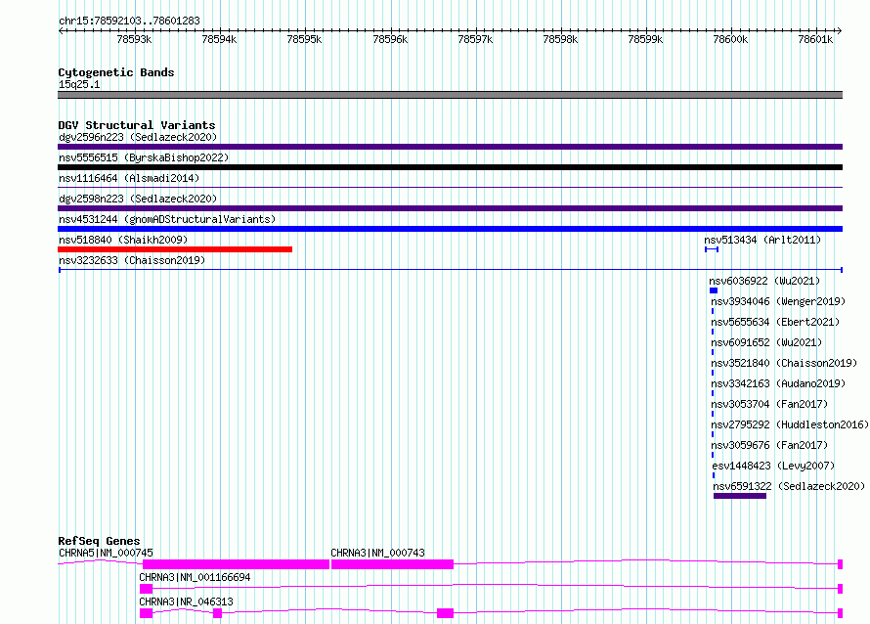Click the 78597k ruler tick label
Viewport: 870px width, 624px height.
coord(475,39)
